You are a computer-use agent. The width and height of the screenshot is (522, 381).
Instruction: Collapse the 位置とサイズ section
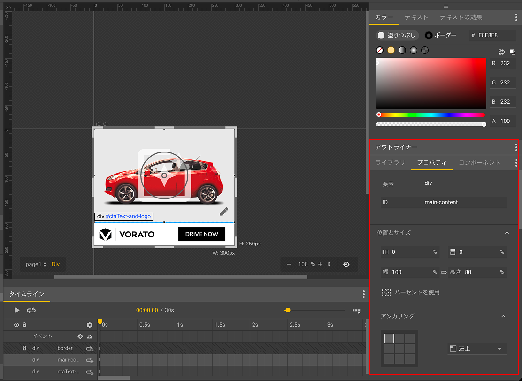tap(507, 233)
